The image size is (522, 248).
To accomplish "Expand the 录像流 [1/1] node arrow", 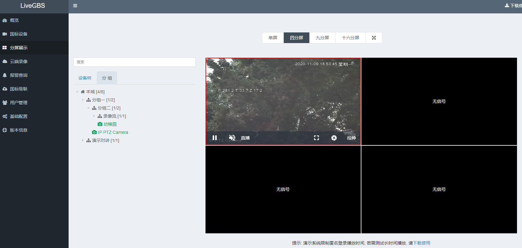I will [x=94, y=116].
